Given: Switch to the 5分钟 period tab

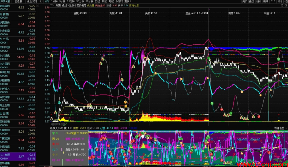Looking at the screenshot, I should 62,2.
